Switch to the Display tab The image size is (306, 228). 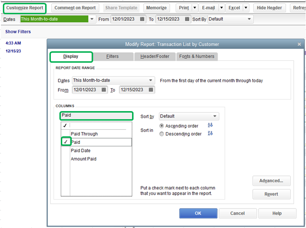pos(71,57)
